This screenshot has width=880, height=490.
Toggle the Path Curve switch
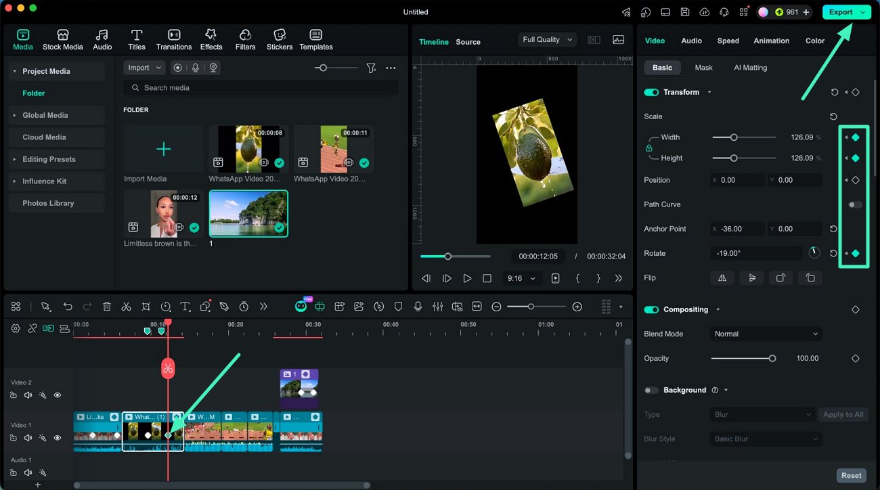tap(856, 204)
